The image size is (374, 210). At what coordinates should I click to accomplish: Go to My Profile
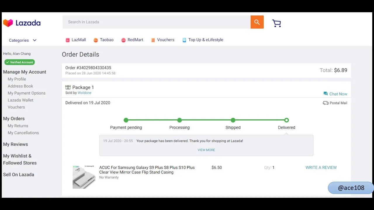point(17,79)
